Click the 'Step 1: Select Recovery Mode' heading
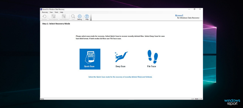Screen dimensions: 243x108 (56, 24)
